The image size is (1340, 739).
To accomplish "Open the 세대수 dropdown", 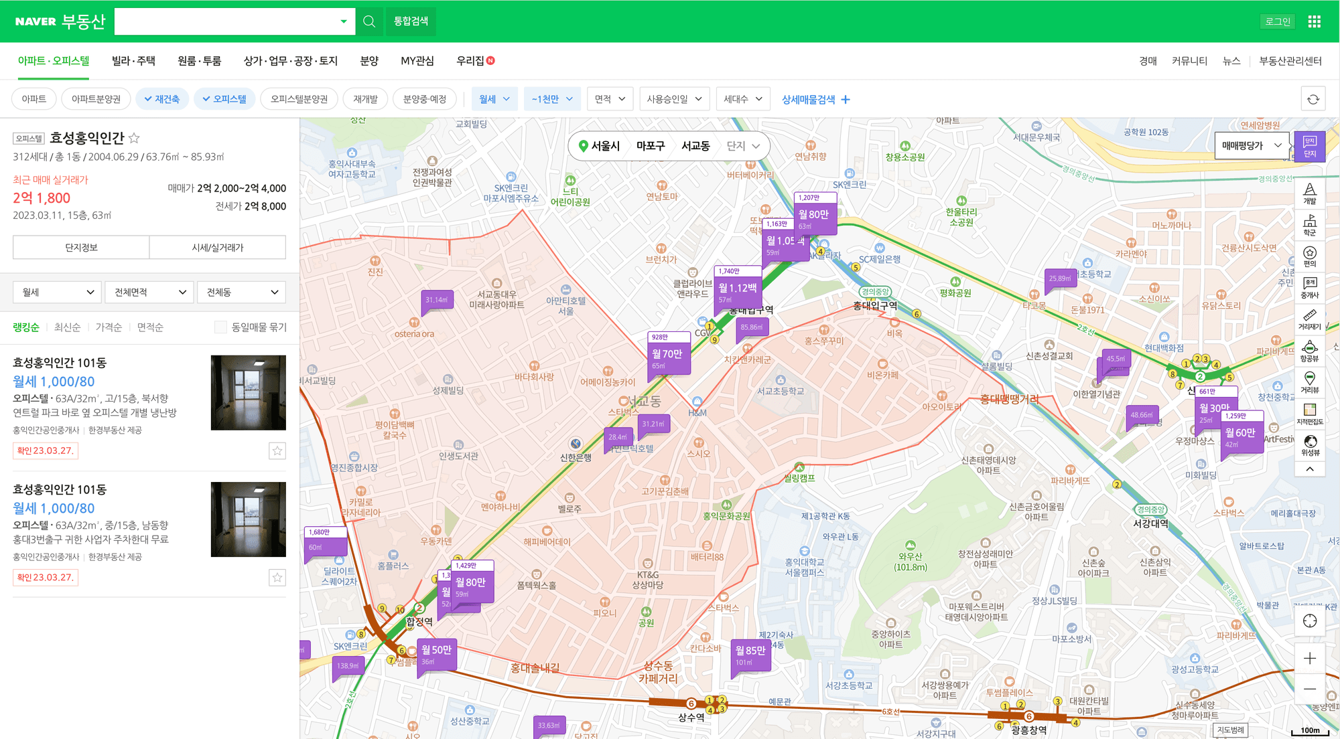I will [x=742, y=99].
